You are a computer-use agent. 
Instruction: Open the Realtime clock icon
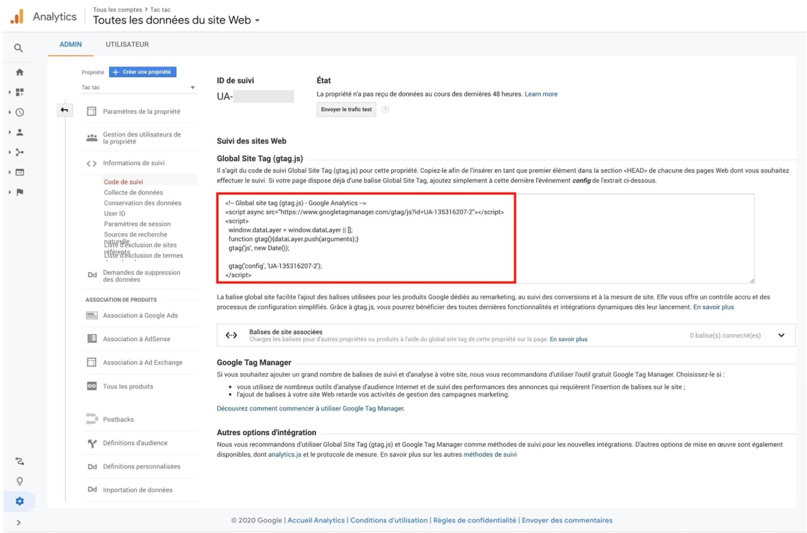(20, 112)
